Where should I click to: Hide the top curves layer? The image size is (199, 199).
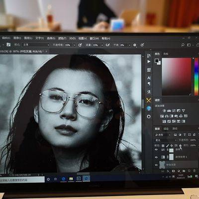click(x=156, y=150)
